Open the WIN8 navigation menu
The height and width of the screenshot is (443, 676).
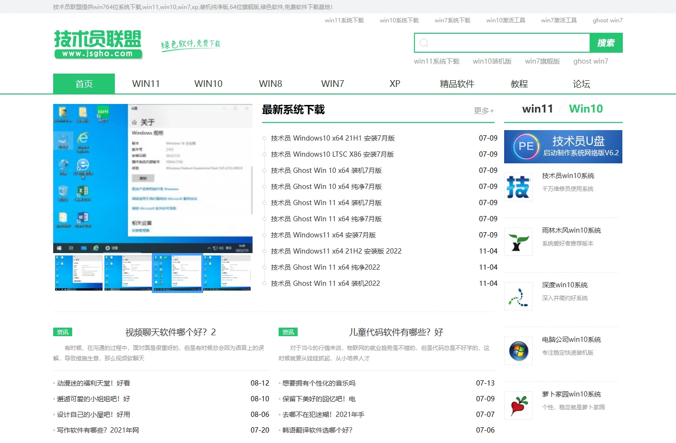271,84
